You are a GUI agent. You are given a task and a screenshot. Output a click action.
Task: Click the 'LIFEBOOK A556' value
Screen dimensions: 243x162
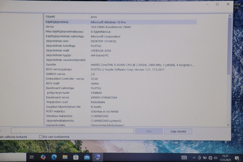coord(101,51)
